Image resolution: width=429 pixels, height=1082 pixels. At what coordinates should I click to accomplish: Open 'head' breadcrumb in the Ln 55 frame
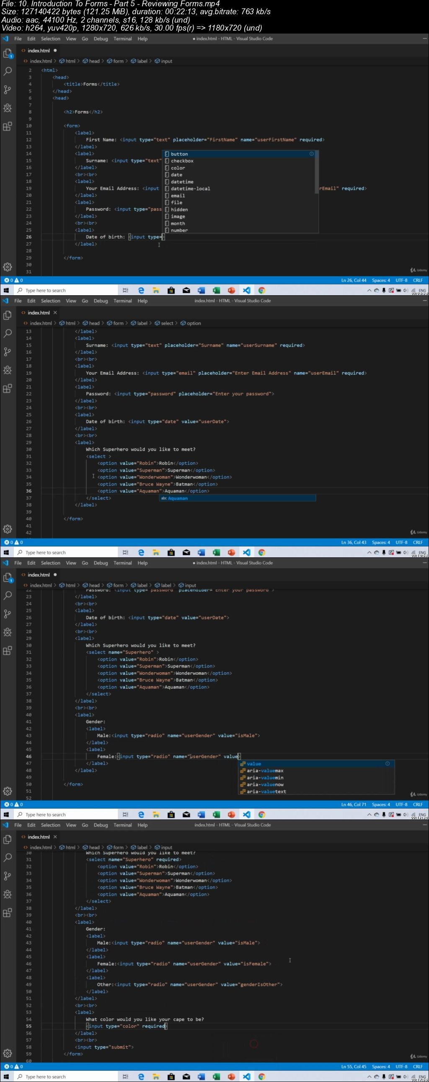[x=91, y=847]
